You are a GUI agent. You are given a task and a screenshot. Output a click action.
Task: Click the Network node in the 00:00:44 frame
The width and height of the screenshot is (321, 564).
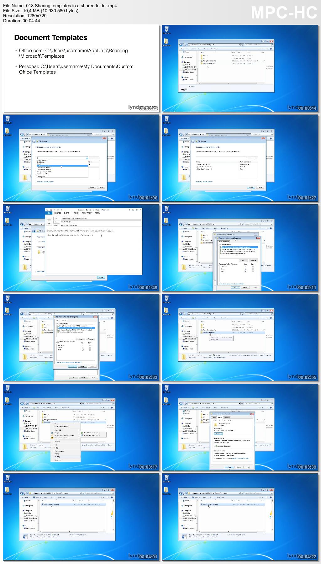click(x=186, y=77)
